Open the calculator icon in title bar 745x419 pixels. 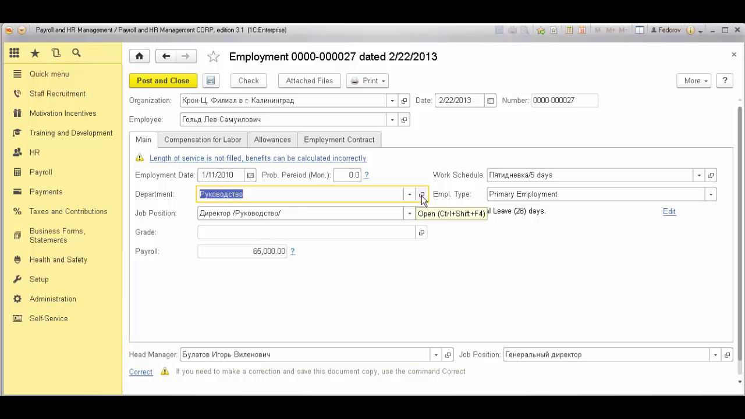click(569, 30)
